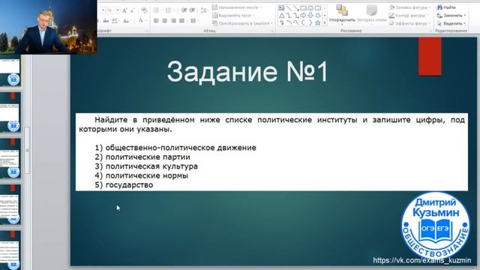The height and width of the screenshot is (270, 480).
Task: Select the Right Arrow shape
Action: click(303, 15)
